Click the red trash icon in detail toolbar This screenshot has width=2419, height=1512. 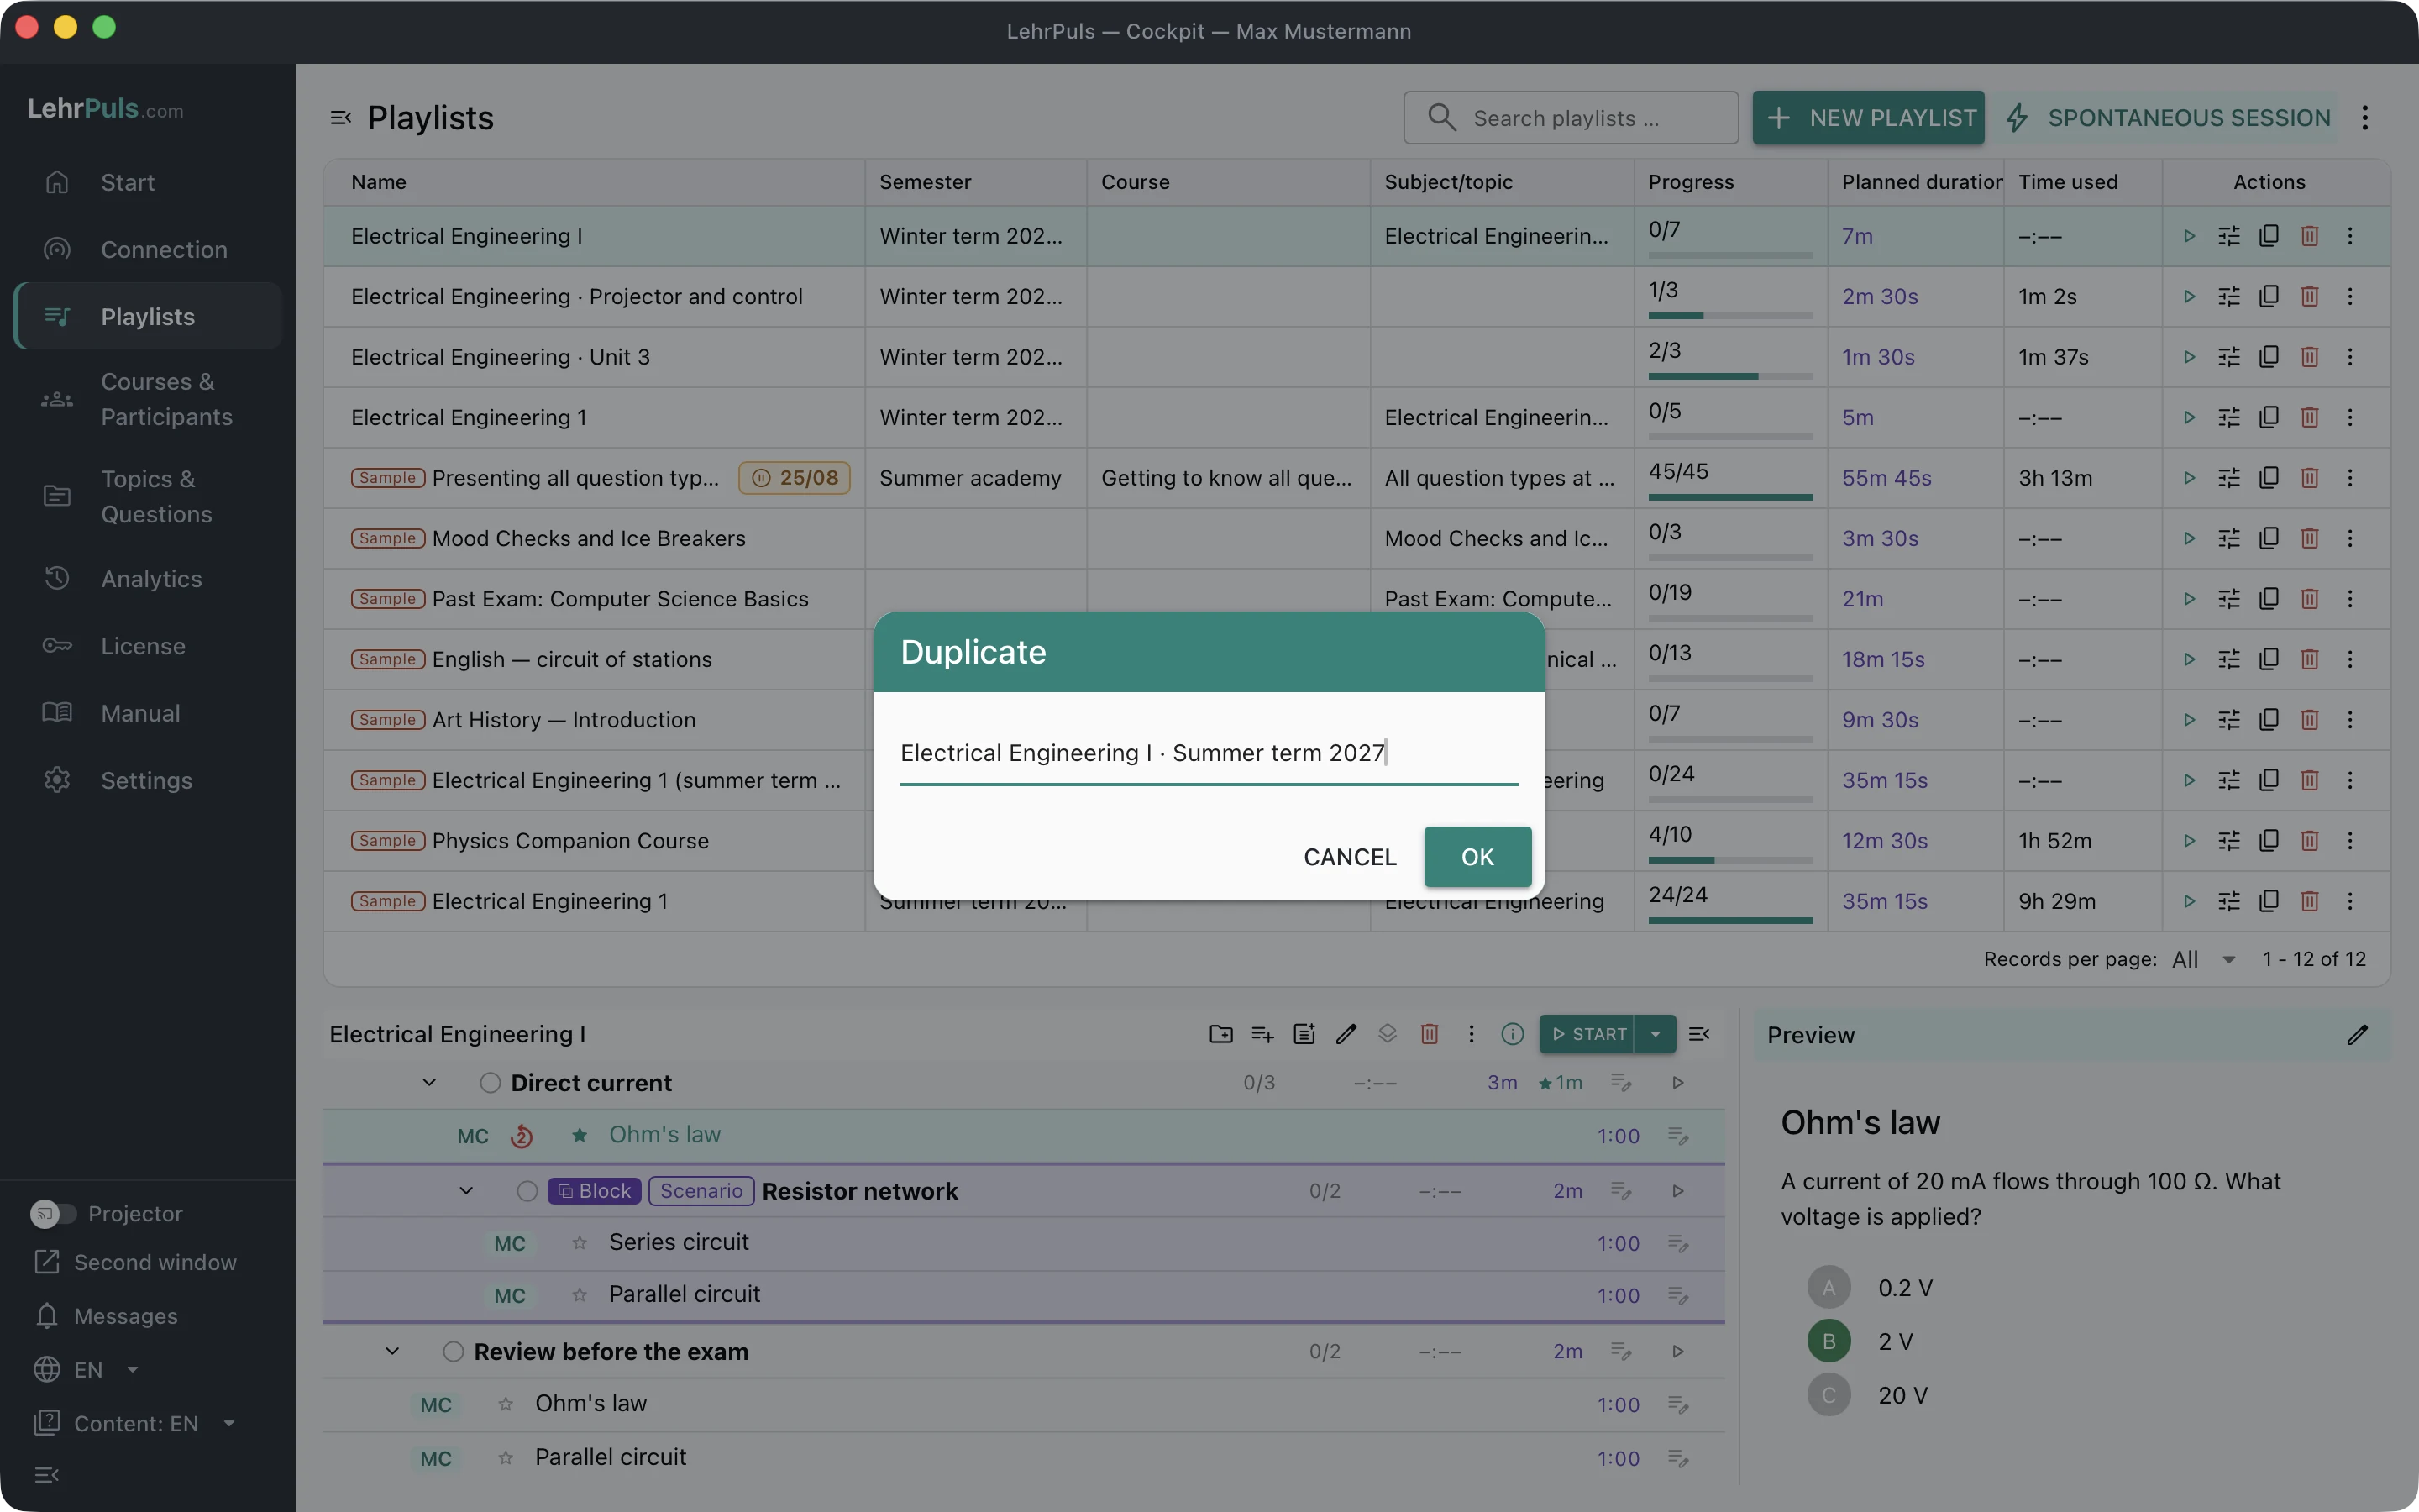pyautogui.click(x=1430, y=1034)
